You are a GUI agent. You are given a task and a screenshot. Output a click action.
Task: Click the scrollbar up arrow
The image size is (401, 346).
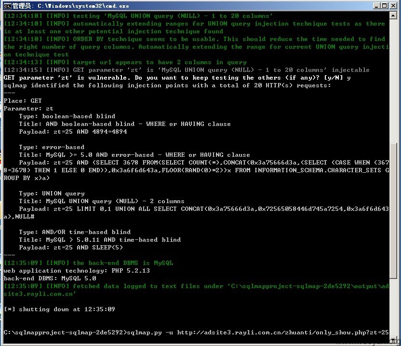pyautogui.click(x=393, y=15)
